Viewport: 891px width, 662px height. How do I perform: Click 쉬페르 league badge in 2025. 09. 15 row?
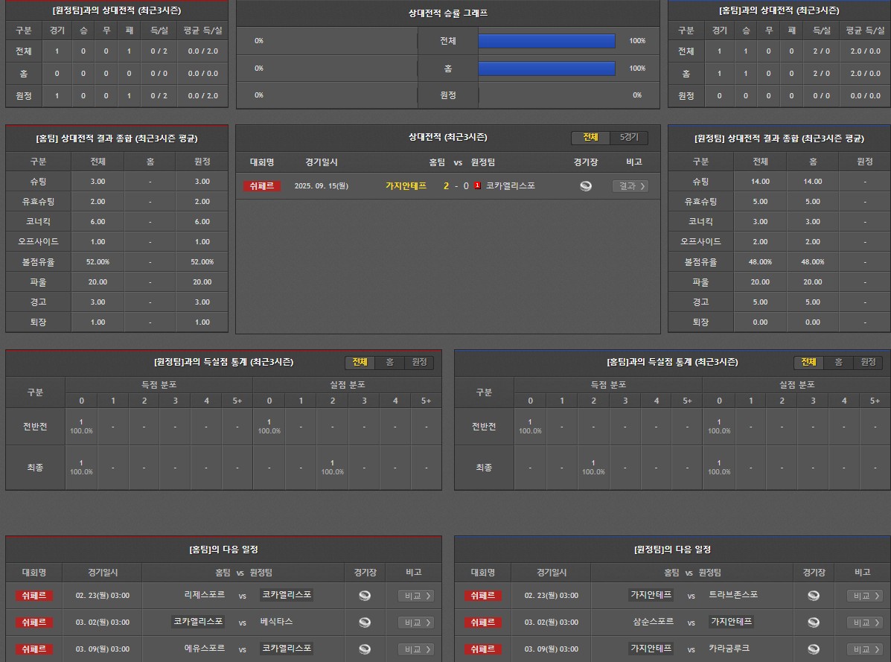[261, 186]
